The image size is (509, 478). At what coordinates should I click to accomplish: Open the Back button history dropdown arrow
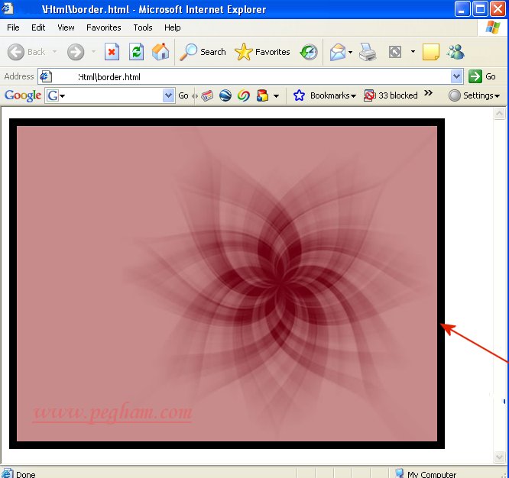coord(54,52)
